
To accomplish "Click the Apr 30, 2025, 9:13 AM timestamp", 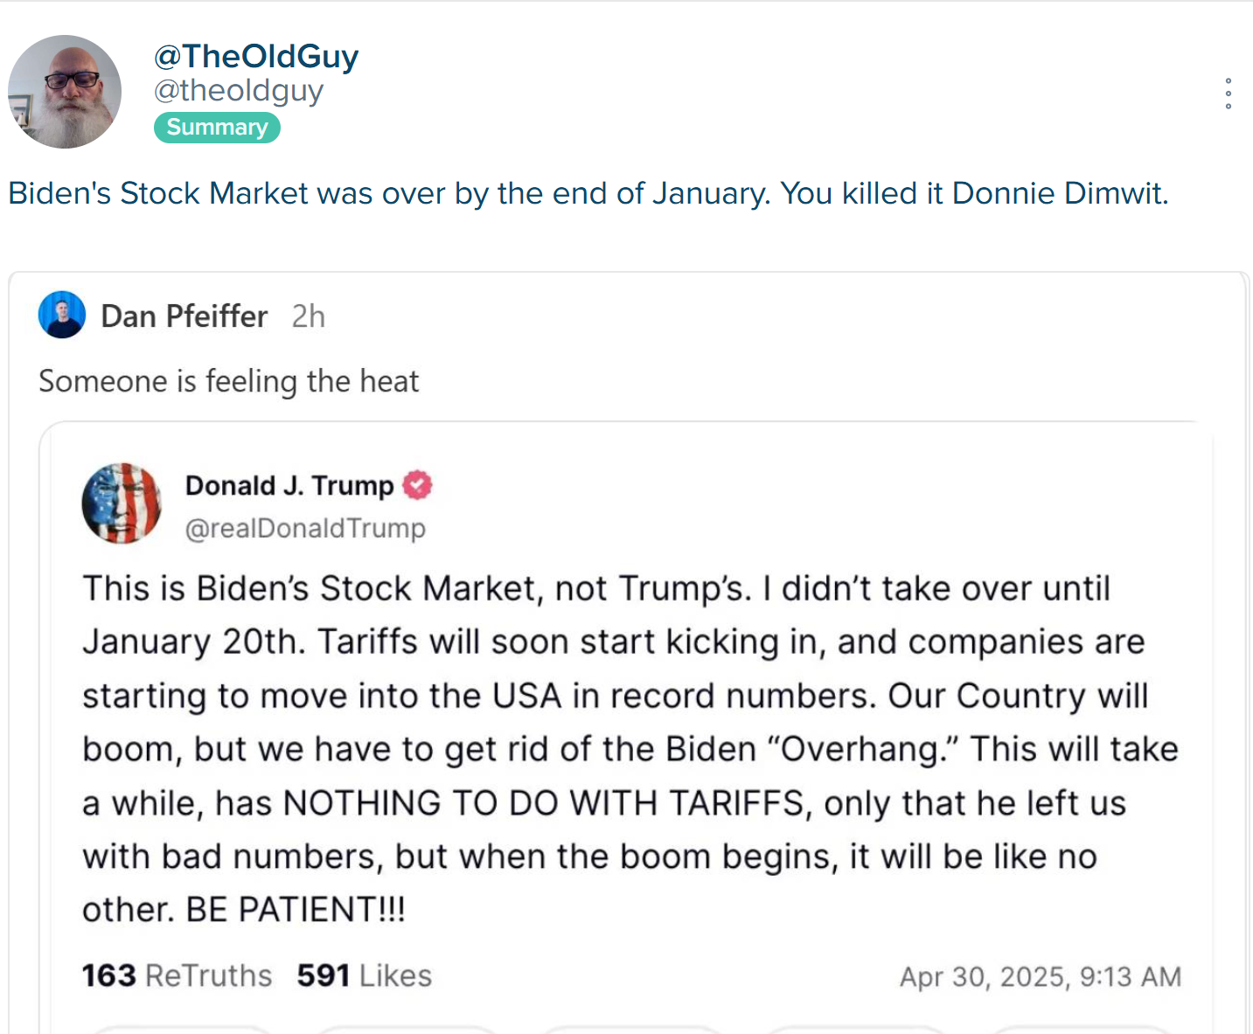I will pyautogui.click(x=1041, y=976).
